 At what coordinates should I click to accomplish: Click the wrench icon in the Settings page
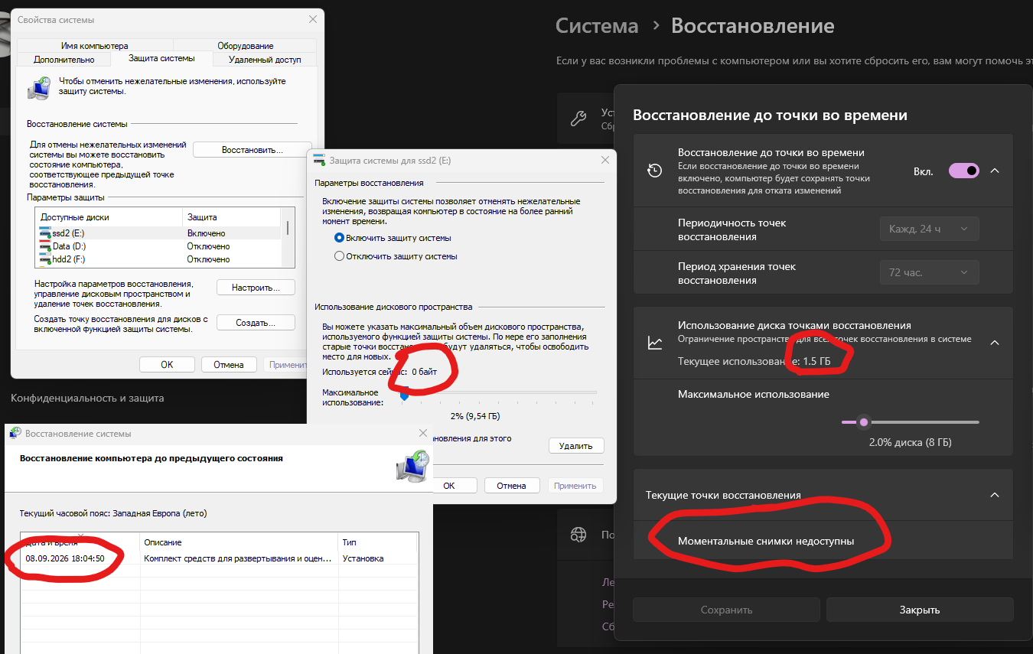tap(579, 119)
